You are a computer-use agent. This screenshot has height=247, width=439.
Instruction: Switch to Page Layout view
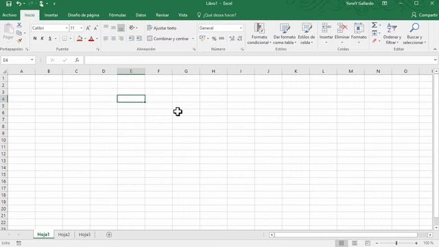(x=355, y=243)
